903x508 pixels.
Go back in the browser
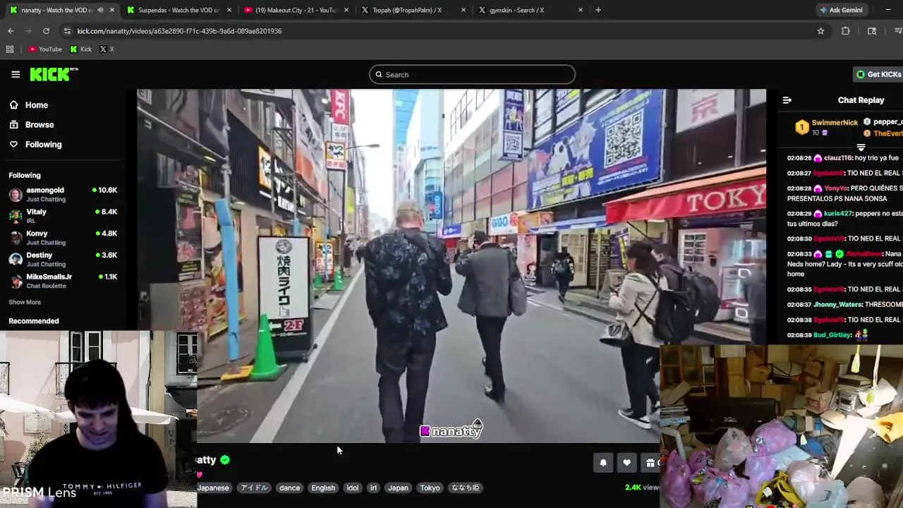(11, 31)
